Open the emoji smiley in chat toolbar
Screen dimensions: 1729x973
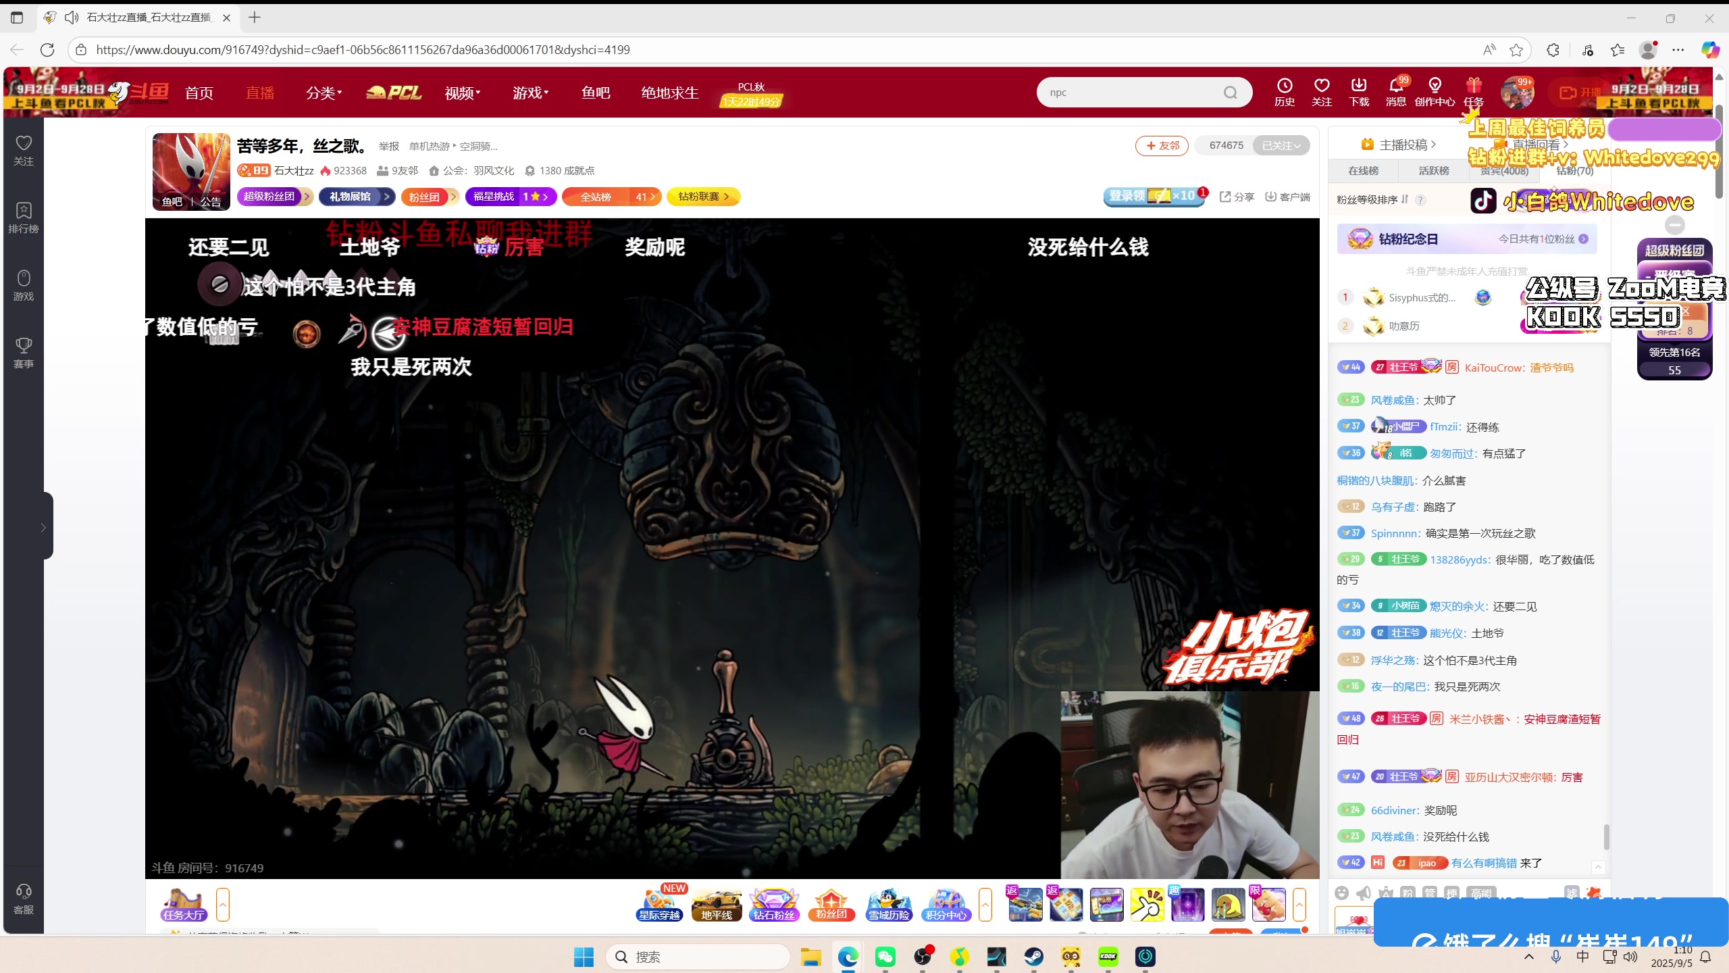[x=1342, y=893]
